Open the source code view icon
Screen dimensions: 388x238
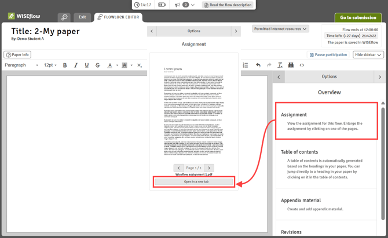coord(302,65)
